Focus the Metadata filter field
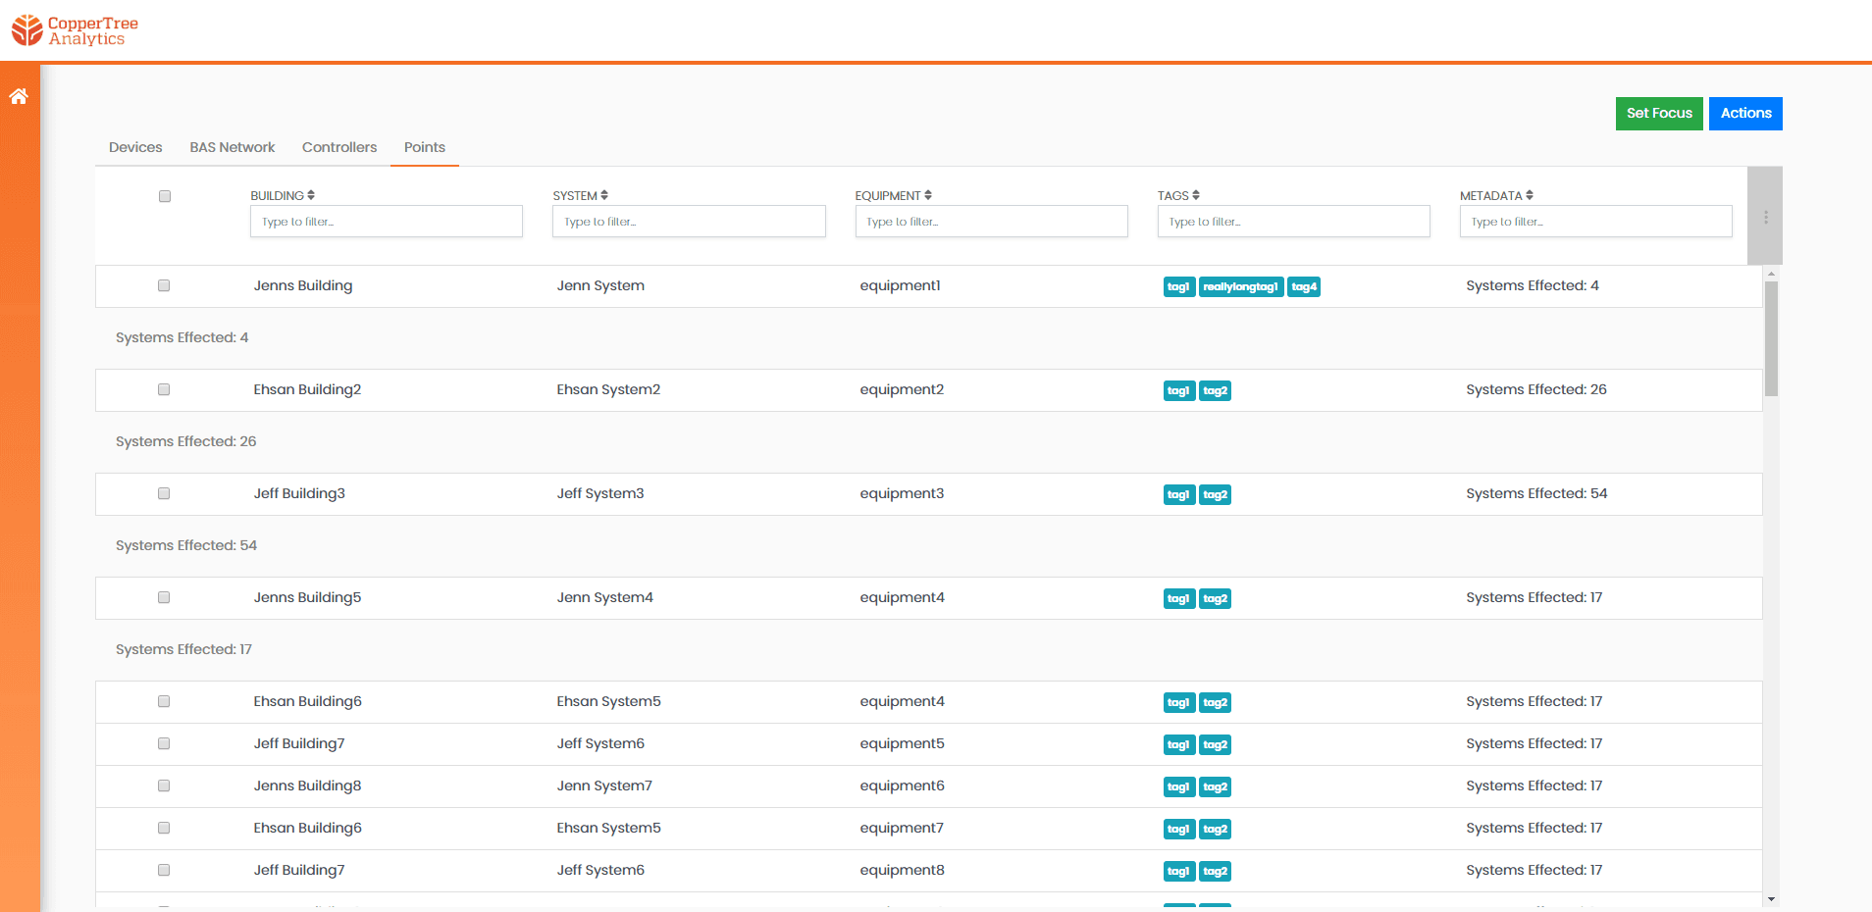The width and height of the screenshot is (1872, 912). (1595, 222)
